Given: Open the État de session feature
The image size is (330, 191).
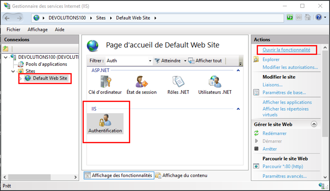Looking at the screenshot, I should point(141,83).
